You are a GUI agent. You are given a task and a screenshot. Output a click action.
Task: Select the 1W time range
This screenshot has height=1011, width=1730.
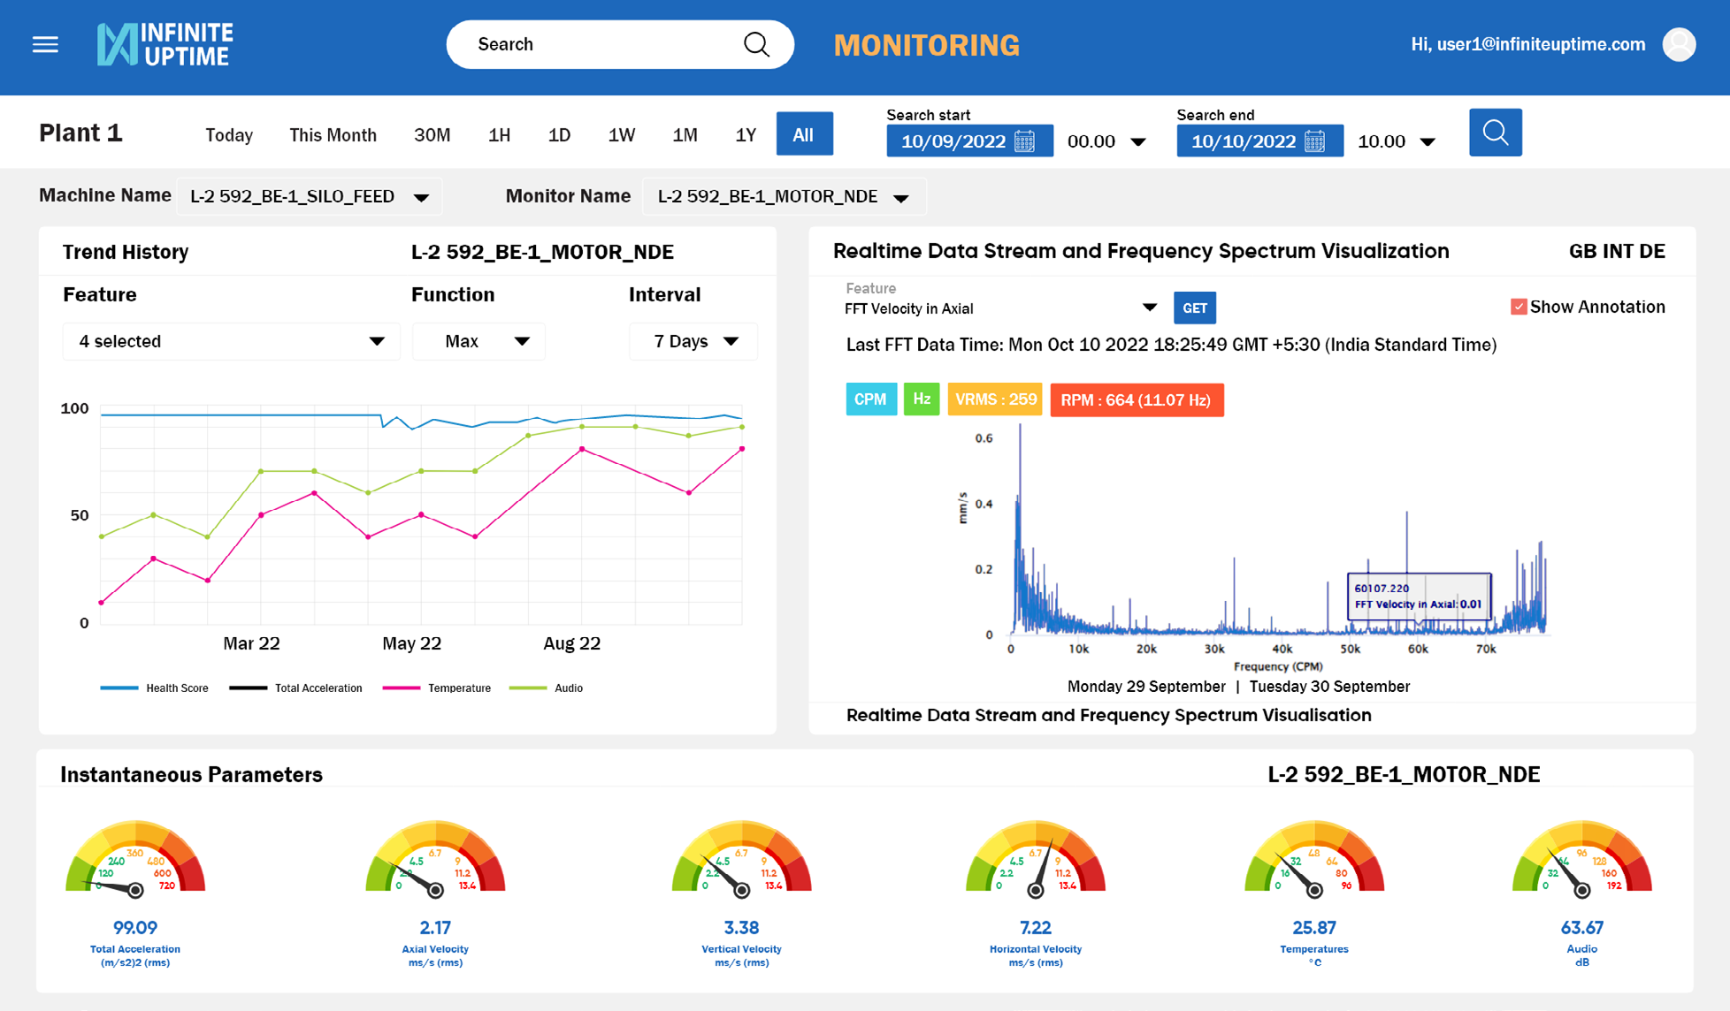(x=622, y=134)
